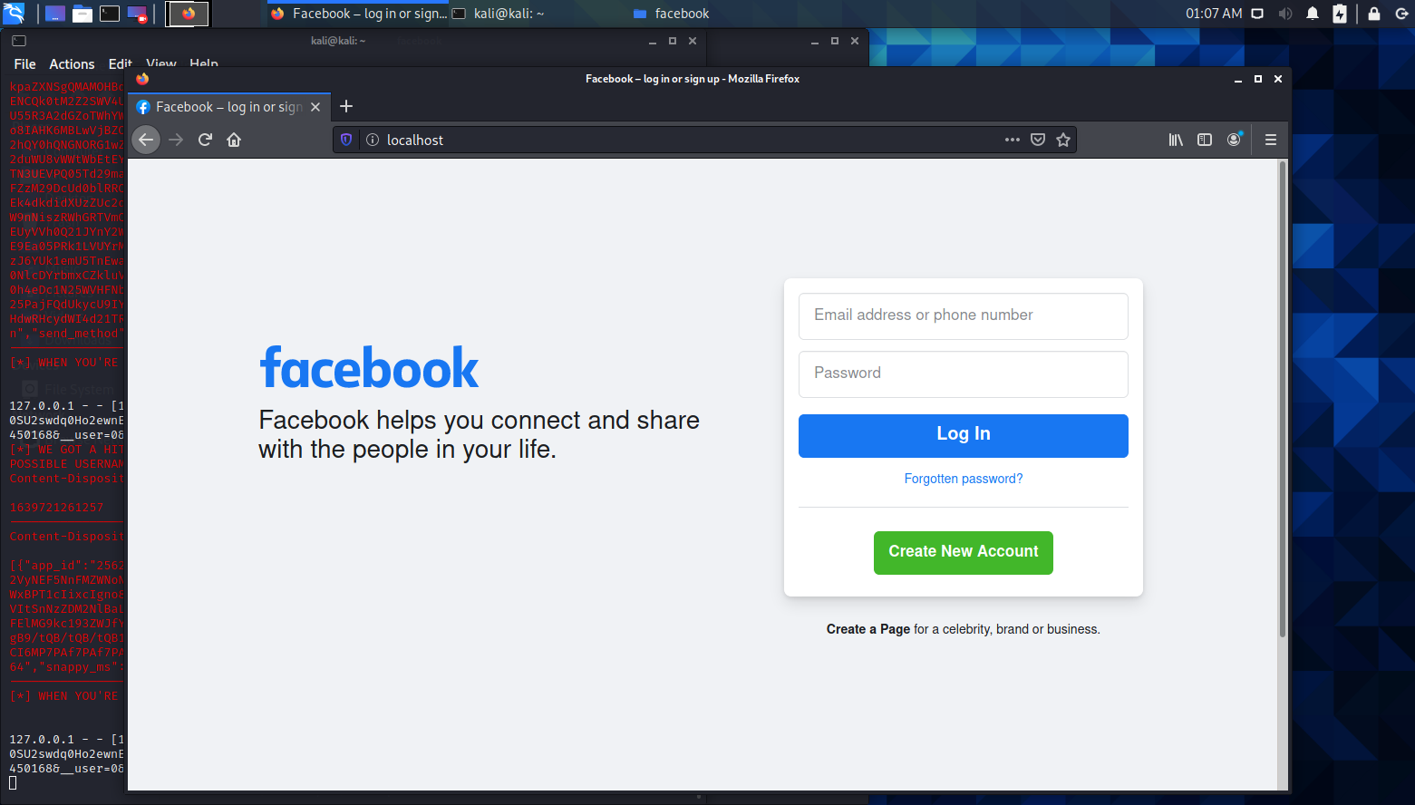Open a new Firefox tab
1415x805 pixels.
point(346,107)
